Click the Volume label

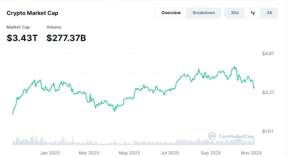click(54, 27)
